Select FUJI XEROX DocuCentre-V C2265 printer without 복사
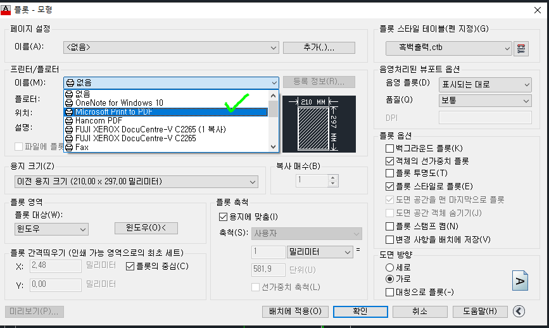The width and height of the screenshot is (549, 328). [166, 138]
